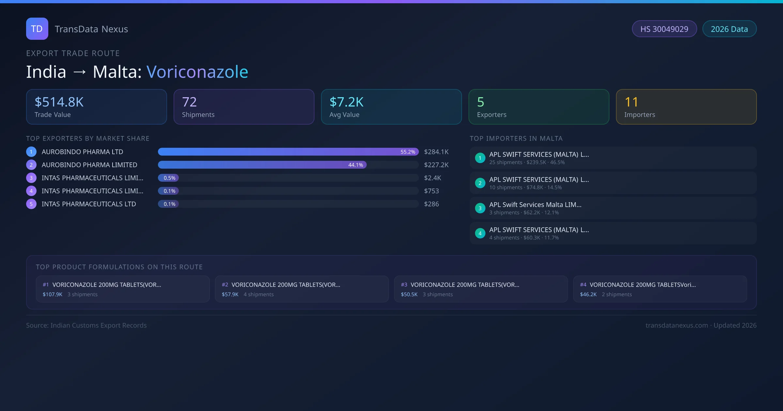This screenshot has height=411, width=783.
Task: Click the green rank 1 importer badge
Action: (480, 158)
